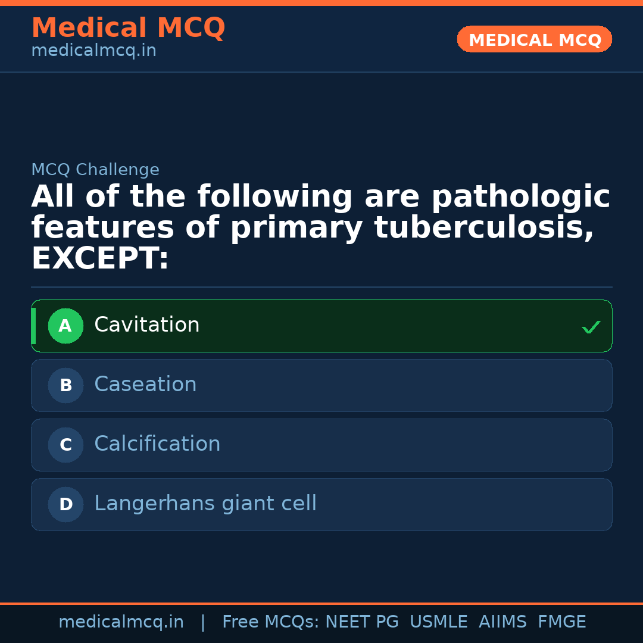Select the Langerhans giant cell option
The height and width of the screenshot is (643, 643).
(x=205, y=504)
